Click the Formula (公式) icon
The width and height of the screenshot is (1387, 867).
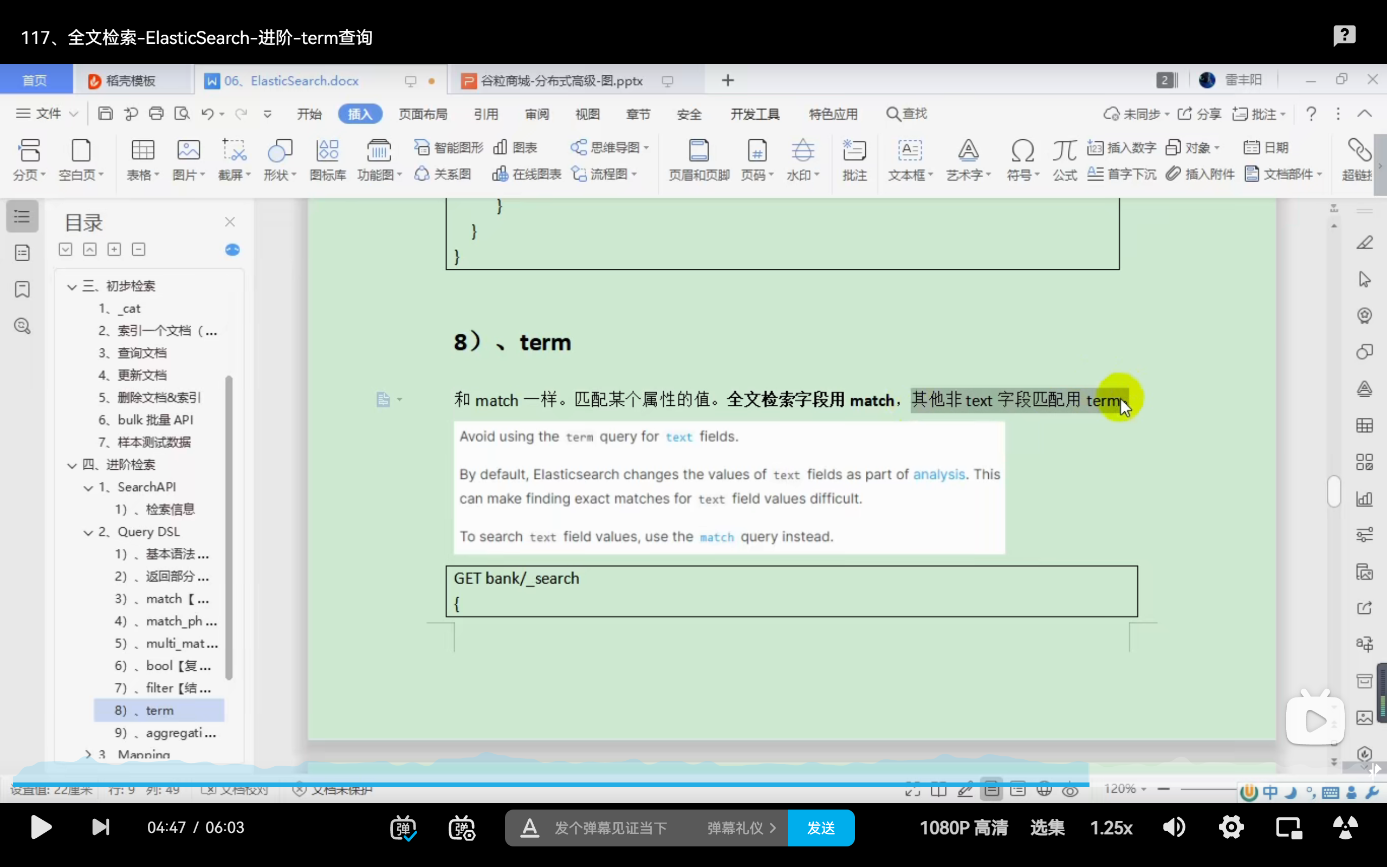pos(1064,151)
